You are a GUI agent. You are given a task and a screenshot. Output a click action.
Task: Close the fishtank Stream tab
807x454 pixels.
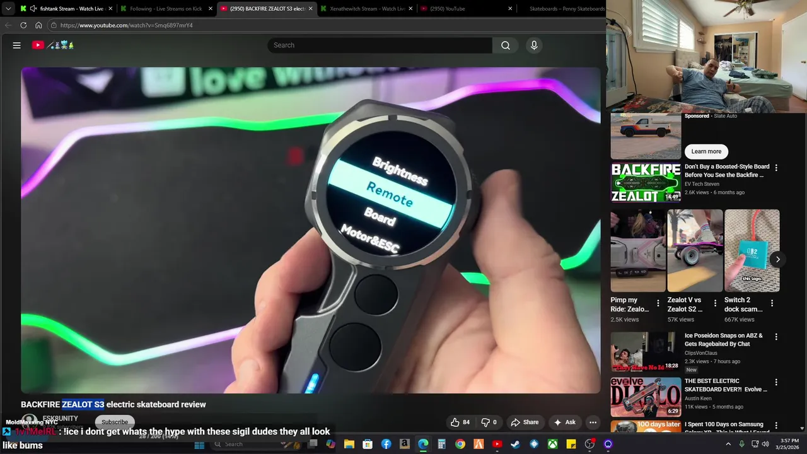pyautogui.click(x=110, y=9)
